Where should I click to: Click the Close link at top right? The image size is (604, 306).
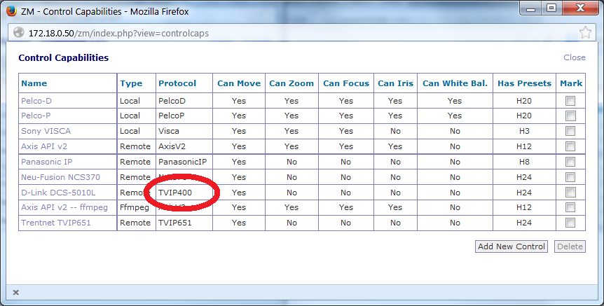[575, 57]
